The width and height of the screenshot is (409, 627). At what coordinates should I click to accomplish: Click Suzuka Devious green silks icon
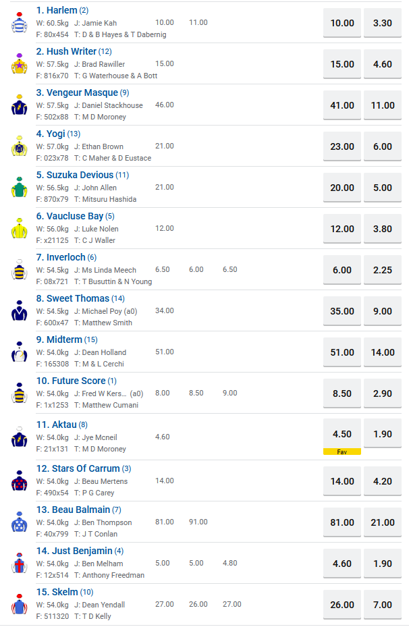(18, 188)
